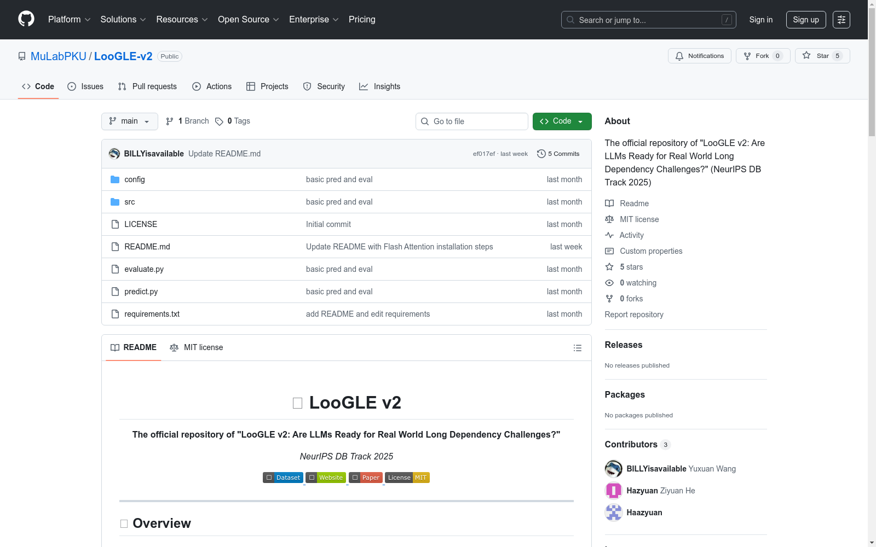876x547 pixels.
Task: Open Haazyuan contributor avatar
Action: 614,513
